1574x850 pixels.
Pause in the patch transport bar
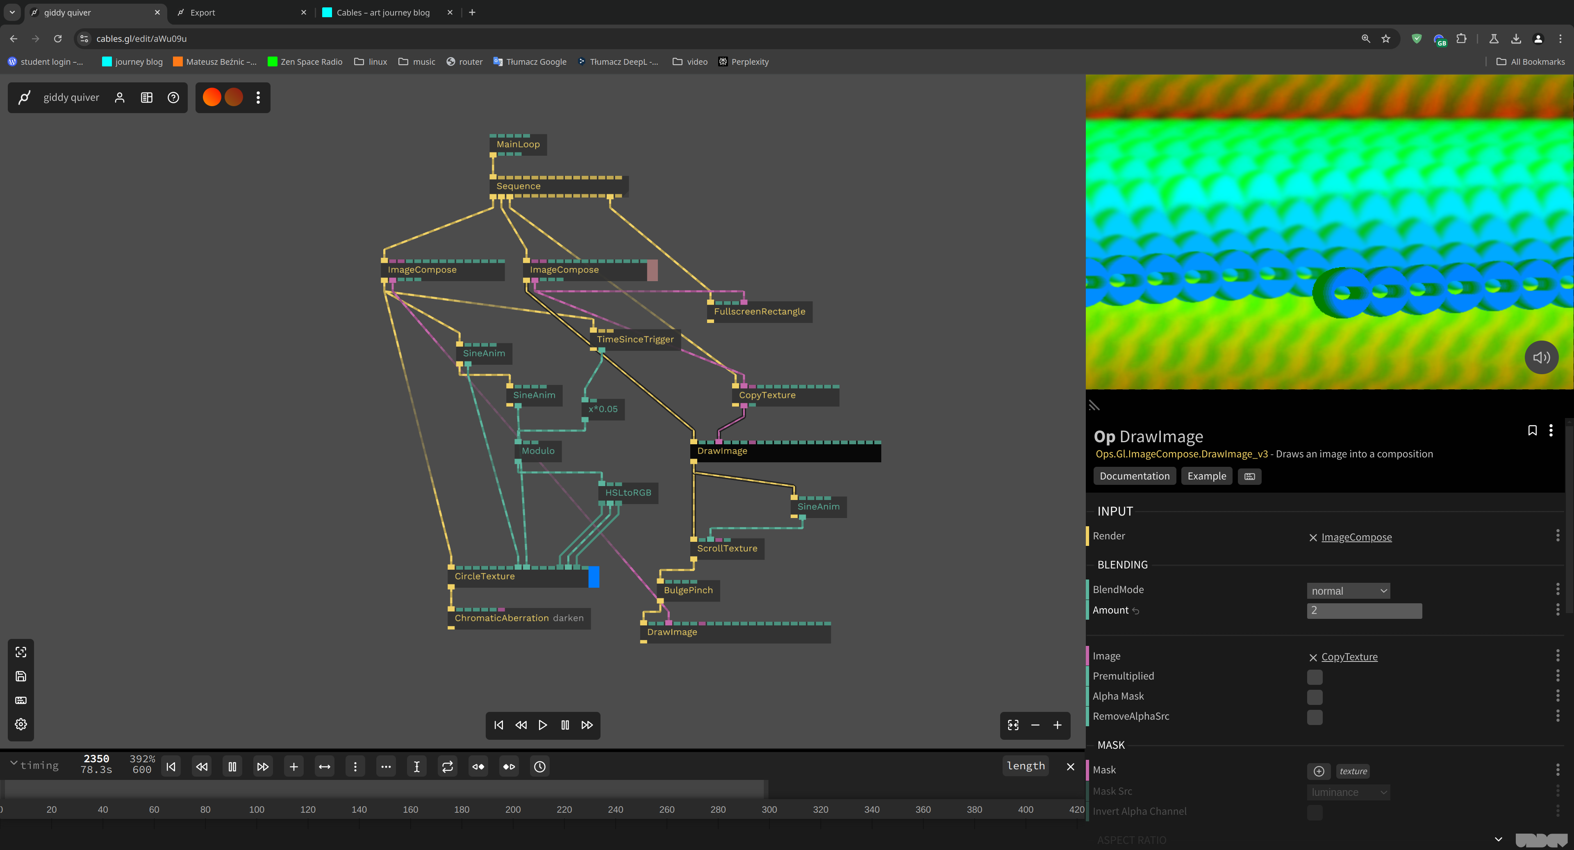click(x=565, y=725)
